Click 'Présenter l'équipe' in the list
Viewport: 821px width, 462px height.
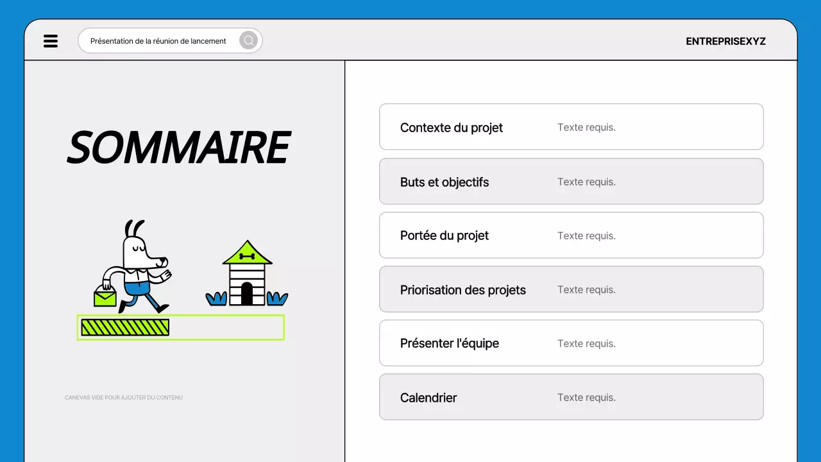450,343
